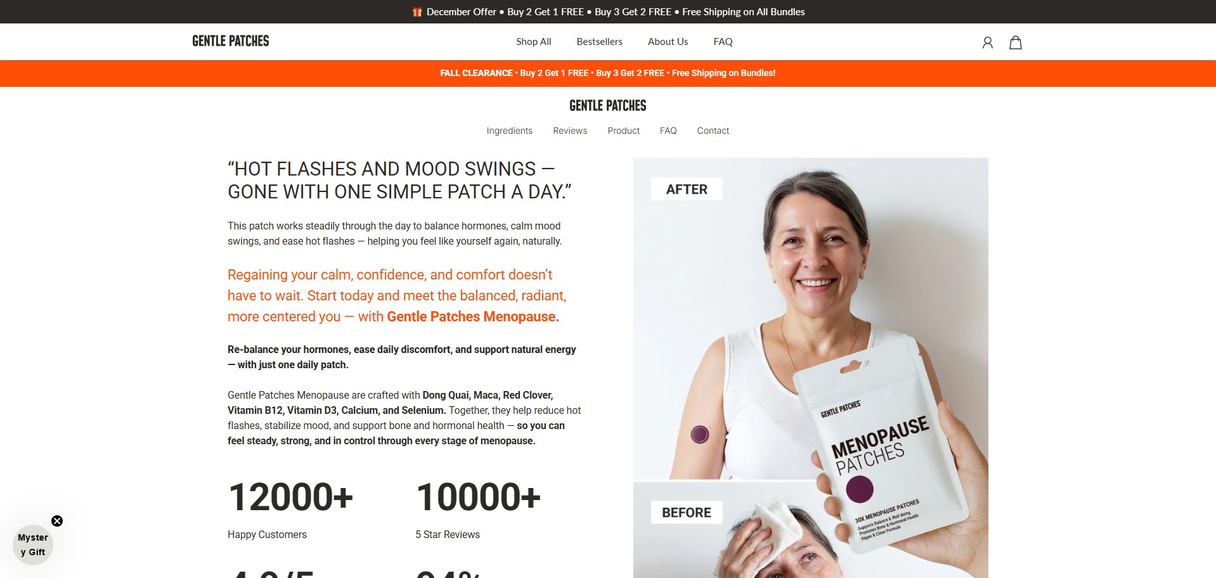Click the After product photo
The image size is (1216, 578).
point(810,319)
